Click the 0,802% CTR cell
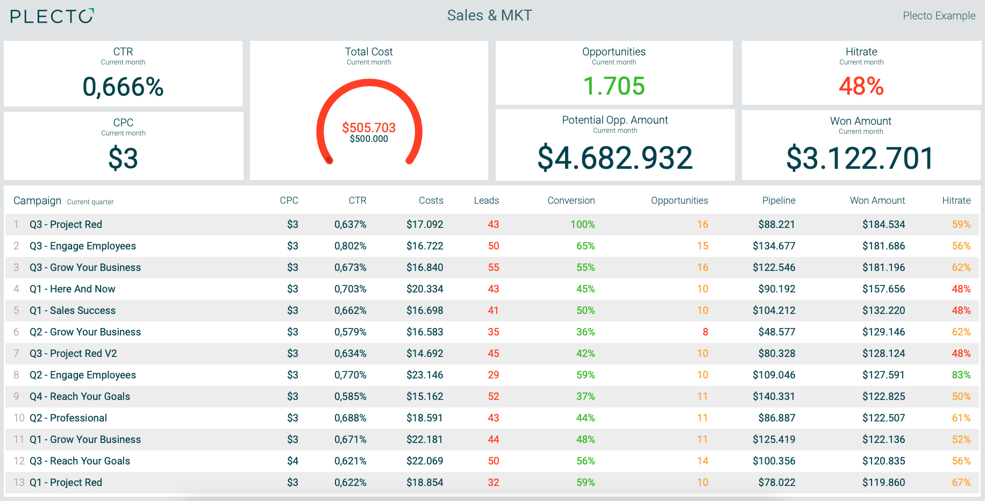The height and width of the screenshot is (501, 985). point(350,246)
